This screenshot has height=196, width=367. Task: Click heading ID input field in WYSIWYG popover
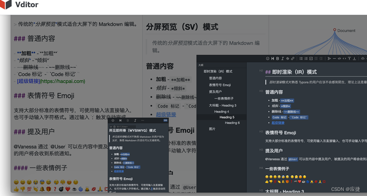126,127
